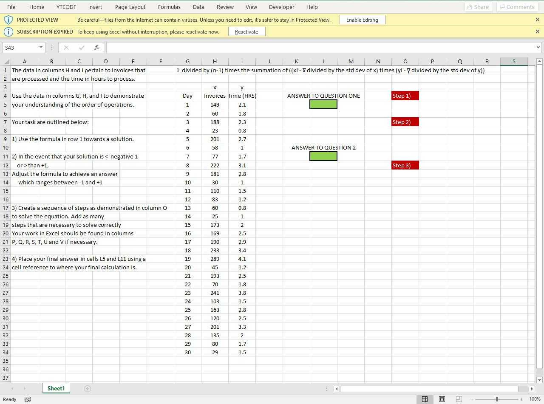
Task: Click the Reactivate button
Action: pos(246,31)
